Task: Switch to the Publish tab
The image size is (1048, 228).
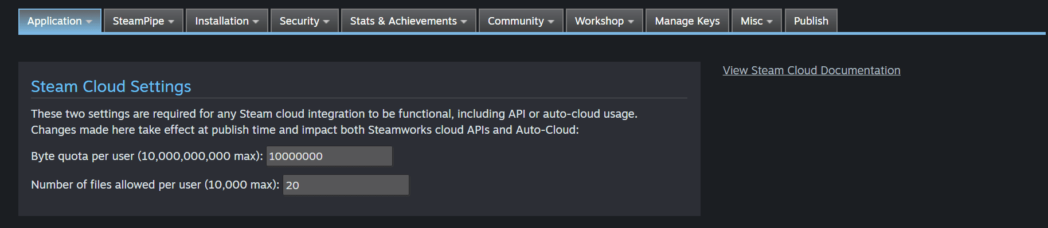Action: [811, 21]
